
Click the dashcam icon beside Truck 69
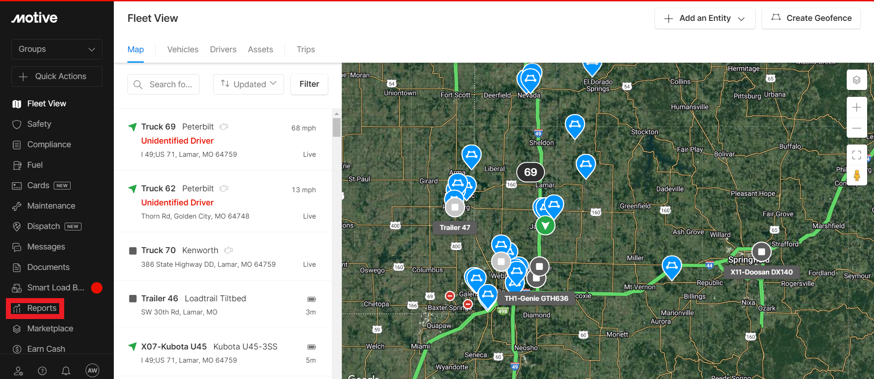(224, 127)
